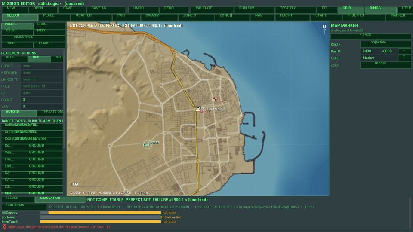Choose the BLUE side
This screenshot has height=232, width=413.
14,59
